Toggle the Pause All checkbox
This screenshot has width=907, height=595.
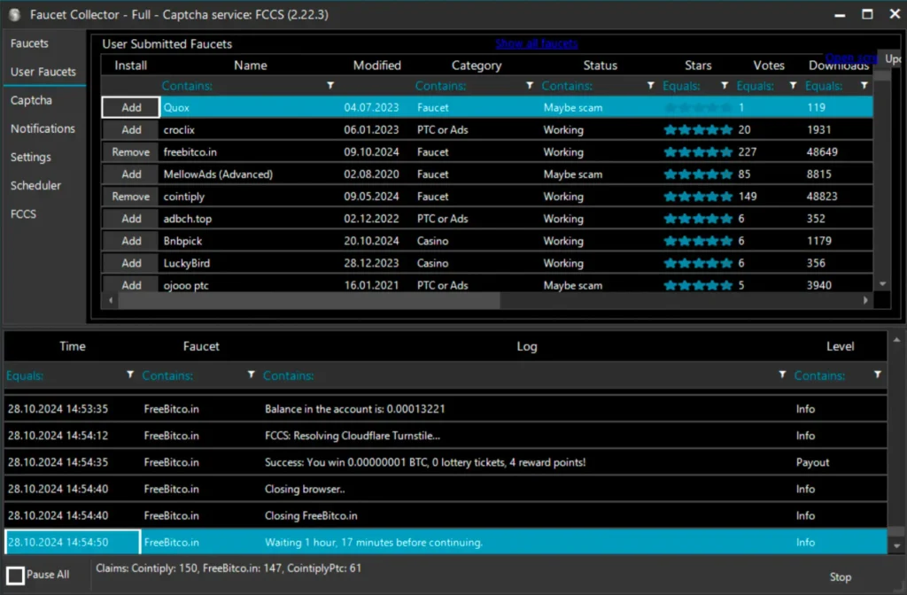[16, 576]
